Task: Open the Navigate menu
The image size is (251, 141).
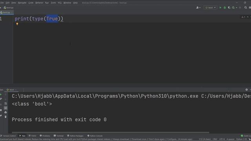Action: click(x=22, y=3)
